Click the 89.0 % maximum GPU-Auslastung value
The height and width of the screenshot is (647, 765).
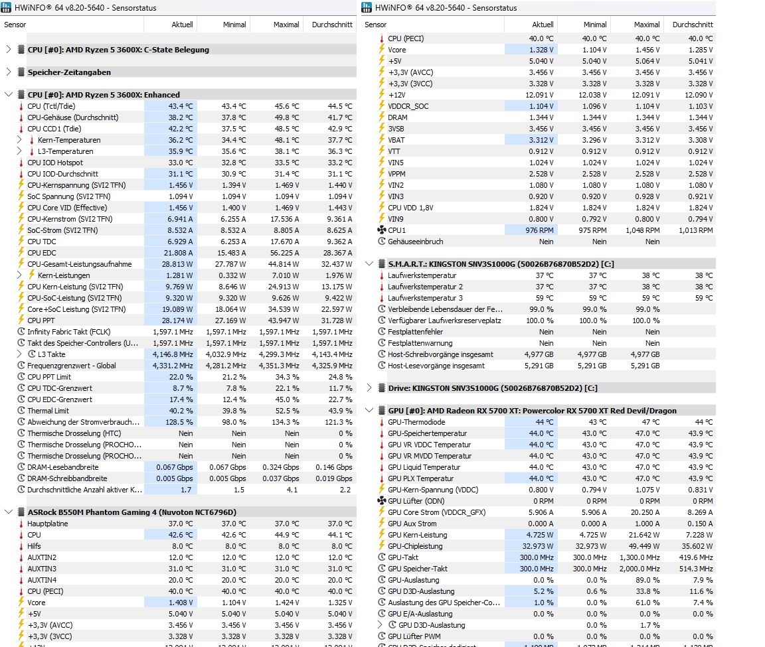tap(648, 580)
